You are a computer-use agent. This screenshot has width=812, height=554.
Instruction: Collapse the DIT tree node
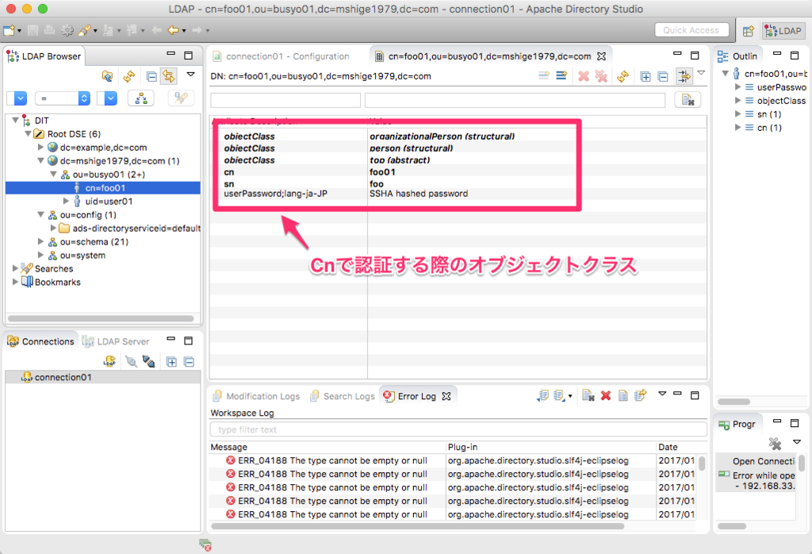click(16, 120)
